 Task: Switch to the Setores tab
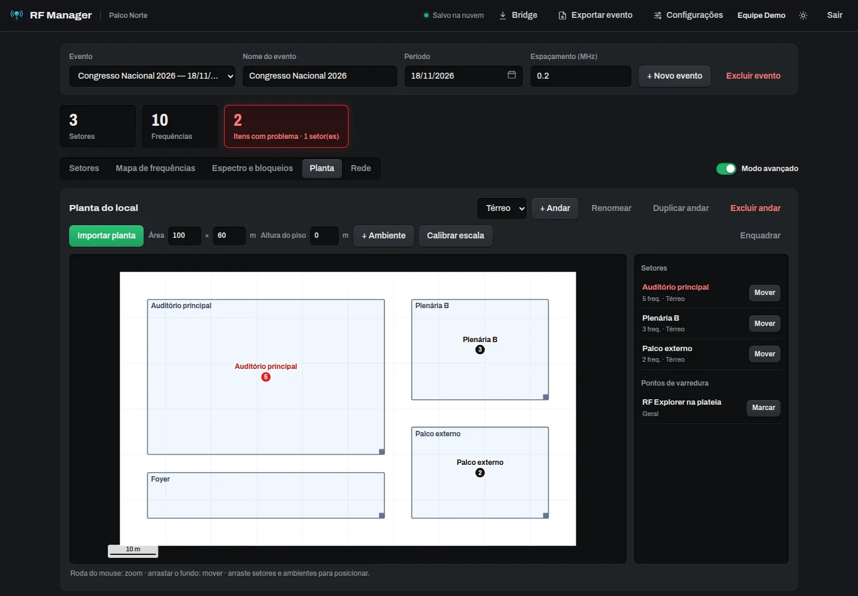pos(84,169)
